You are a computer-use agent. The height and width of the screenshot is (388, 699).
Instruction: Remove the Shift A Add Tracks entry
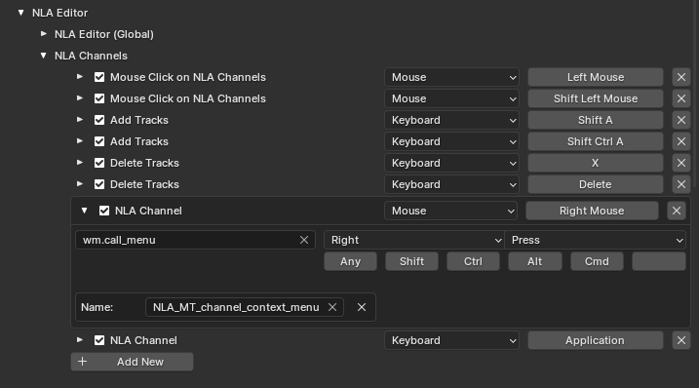click(x=681, y=120)
